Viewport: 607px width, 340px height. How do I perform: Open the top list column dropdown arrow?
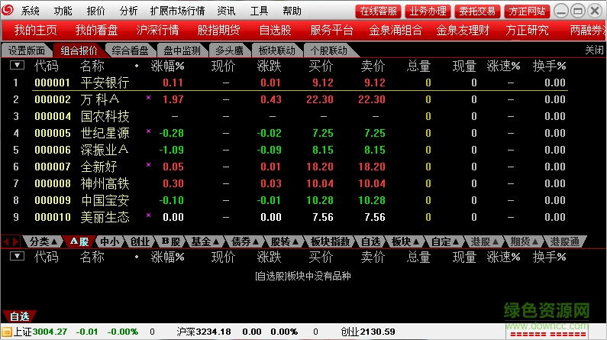coord(17,66)
